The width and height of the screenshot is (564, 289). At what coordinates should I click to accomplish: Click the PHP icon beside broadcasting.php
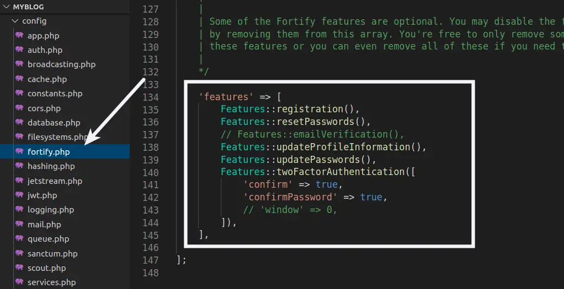click(x=19, y=64)
